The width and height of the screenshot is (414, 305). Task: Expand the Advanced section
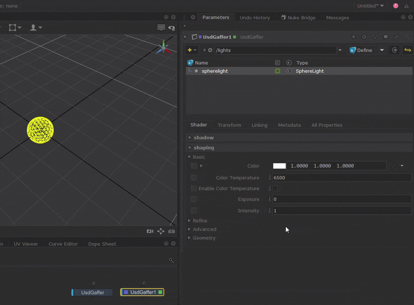[204, 229]
